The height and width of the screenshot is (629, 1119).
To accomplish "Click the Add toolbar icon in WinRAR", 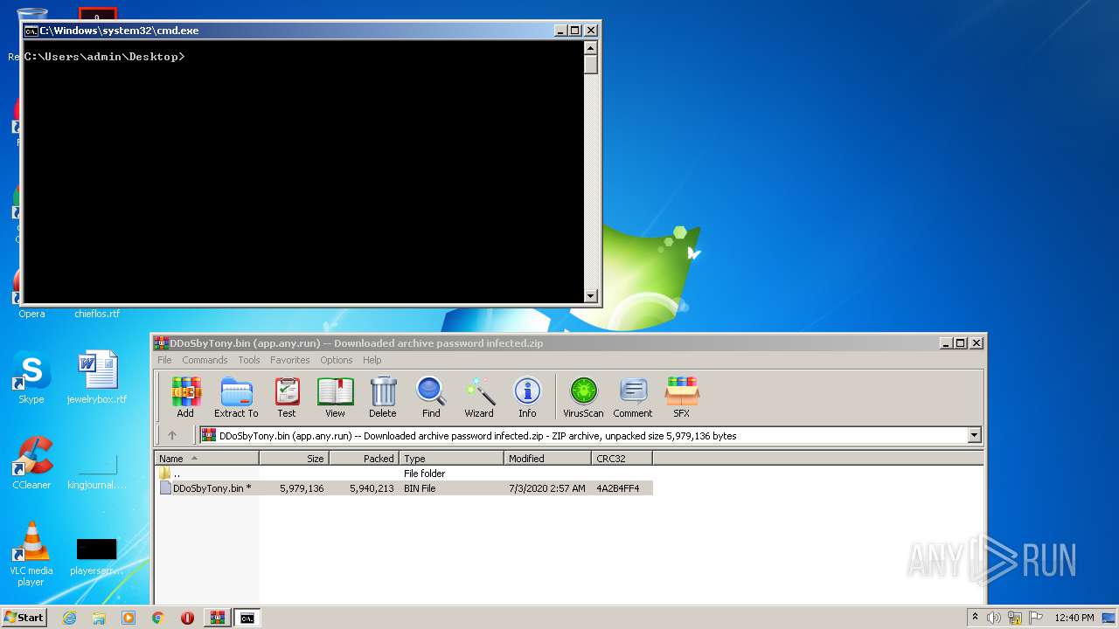I will point(185,397).
